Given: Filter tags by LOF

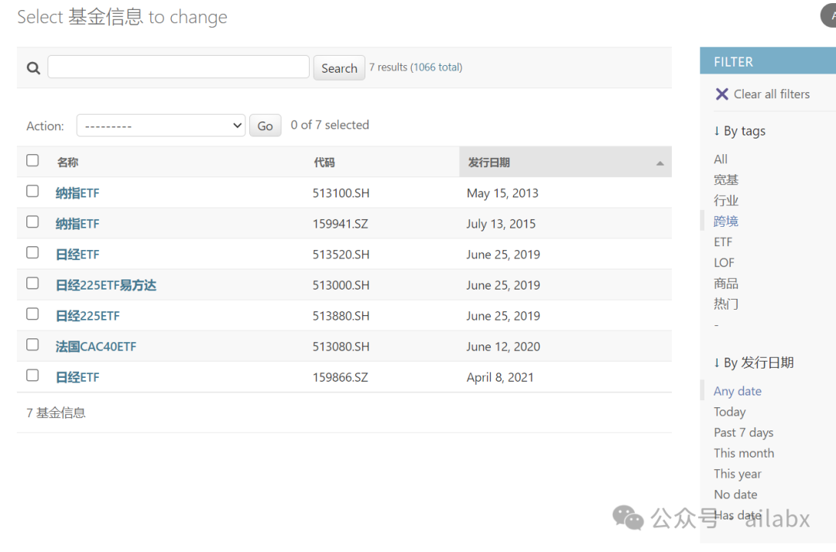Looking at the screenshot, I should point(724,263).
